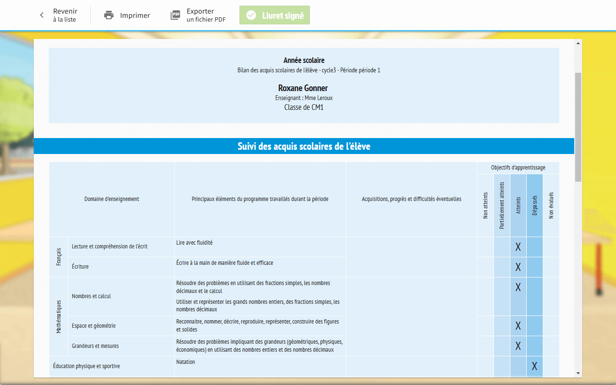Image resolution: width=616 pixels, height=385 pixels.
Task: Select the Atteints X for Espace et géométrie
Action: pos(518,326)
